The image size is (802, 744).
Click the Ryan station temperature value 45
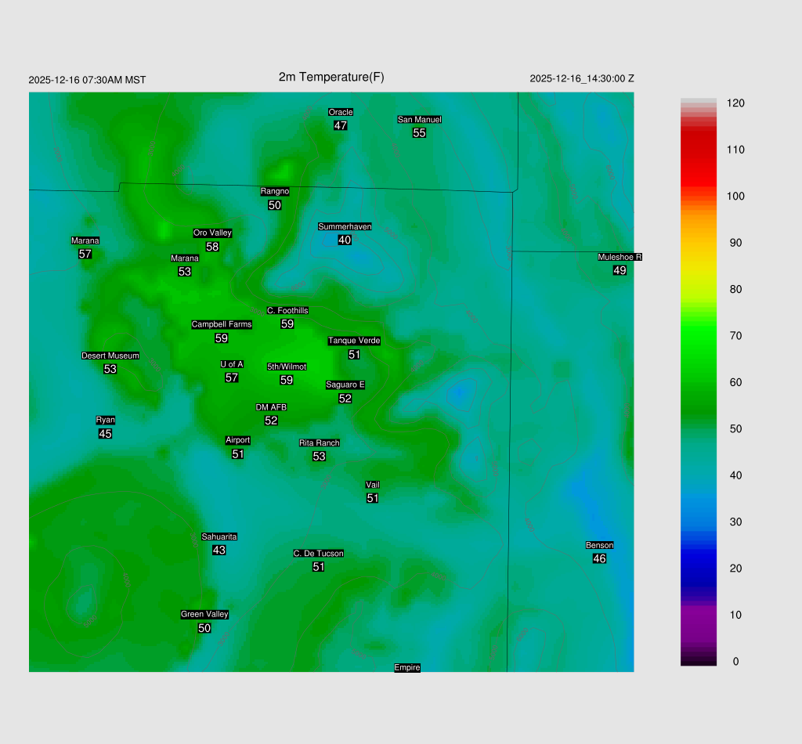(x=105, y=434)
